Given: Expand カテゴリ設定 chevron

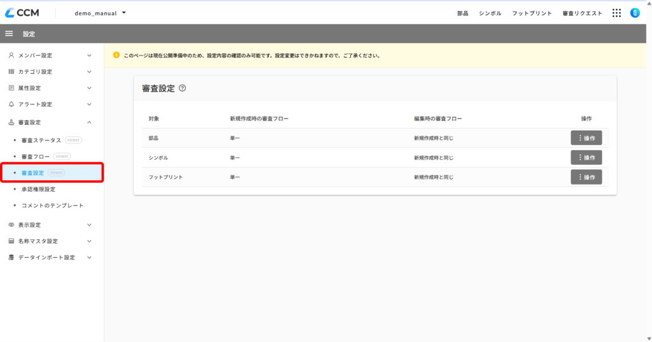Looking at the screenshot, I should pyautogui.click(x=89, y=71).
